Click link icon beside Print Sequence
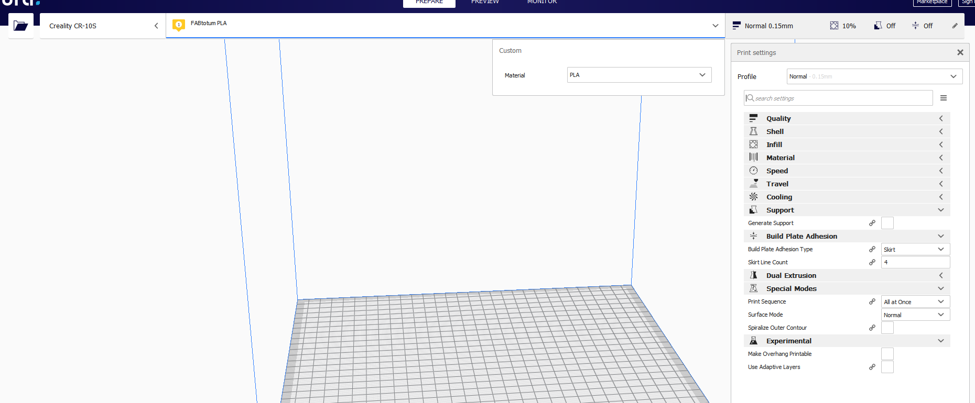Screen dimensions: 975x403 (x=872, y=301)
